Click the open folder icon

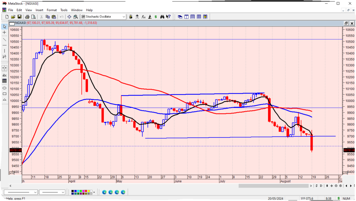(13, 17)
